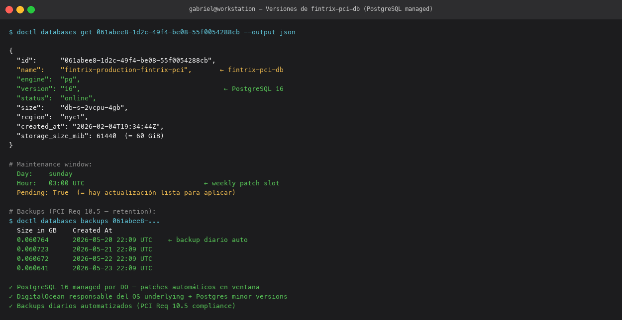Image resolution: width=622 pixels, height=320 pixels.
Task: Click the closing curly brace of JSON
Action: 11,145
